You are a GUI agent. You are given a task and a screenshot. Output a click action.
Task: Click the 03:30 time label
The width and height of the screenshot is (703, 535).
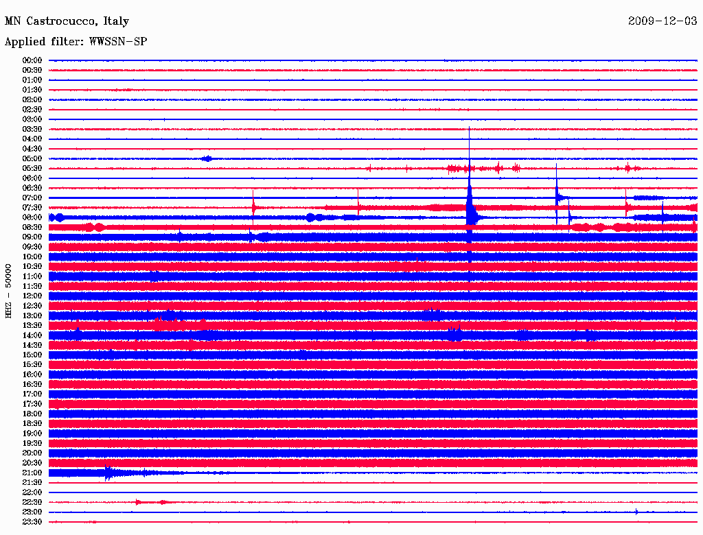click(32, 129)
